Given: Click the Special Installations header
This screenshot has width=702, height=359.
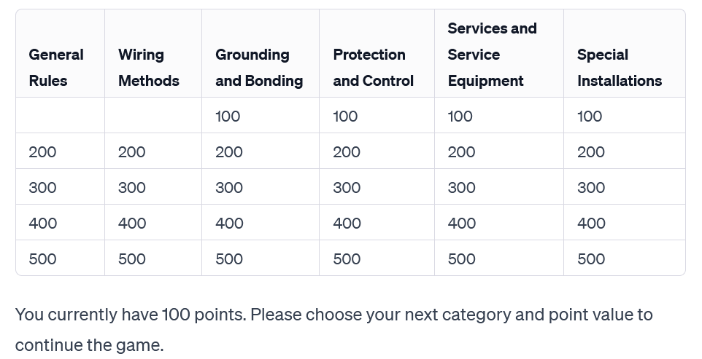Looking at the screenshot, I should pyautogui.click(x=619, y=68).
